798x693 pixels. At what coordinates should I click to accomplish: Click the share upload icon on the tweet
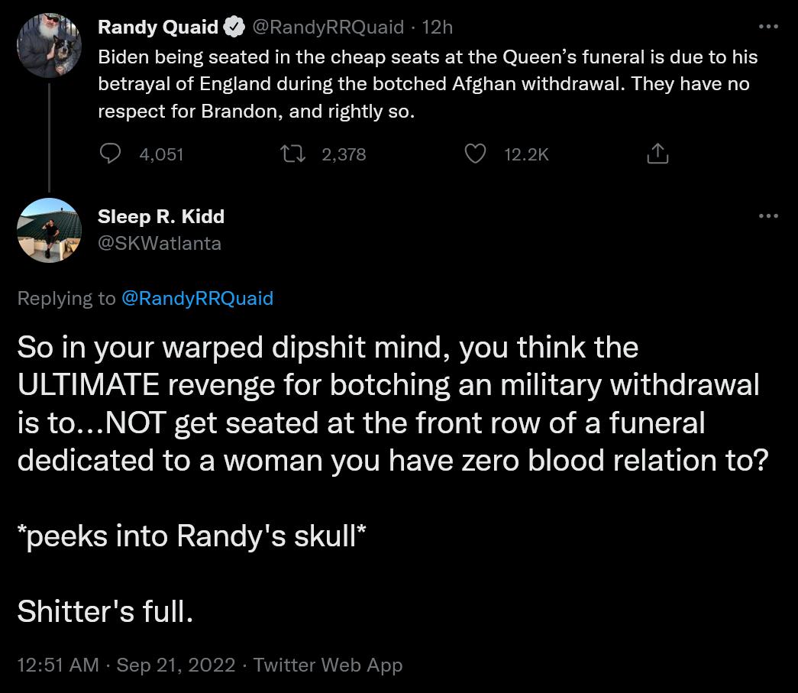tap(657, 154)
